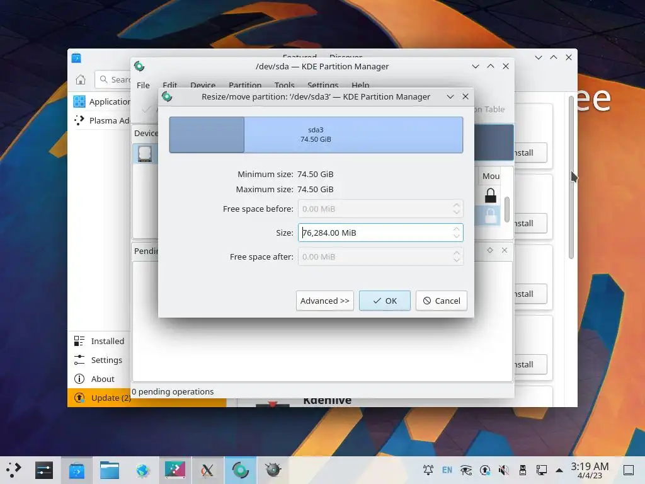Select the sda3 partition bar graphic
The width and height of the screenshot is (645, 484).
pos(316,135)
